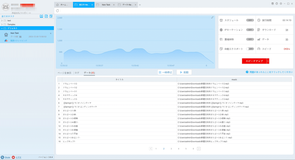Open the ページを表示 tab
The height and width of the screenshot is (160, 295).
[x=64, y=73]
